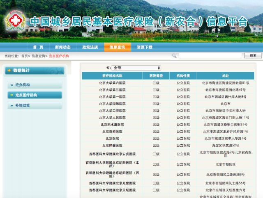Click the 地址 column header
The height and width of the screenshot is (198, 263).
[226, 76]
